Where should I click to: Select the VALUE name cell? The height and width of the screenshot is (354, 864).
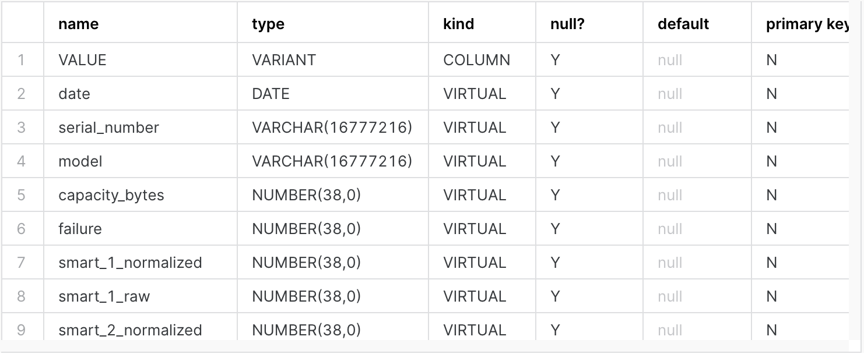[140, 60]
